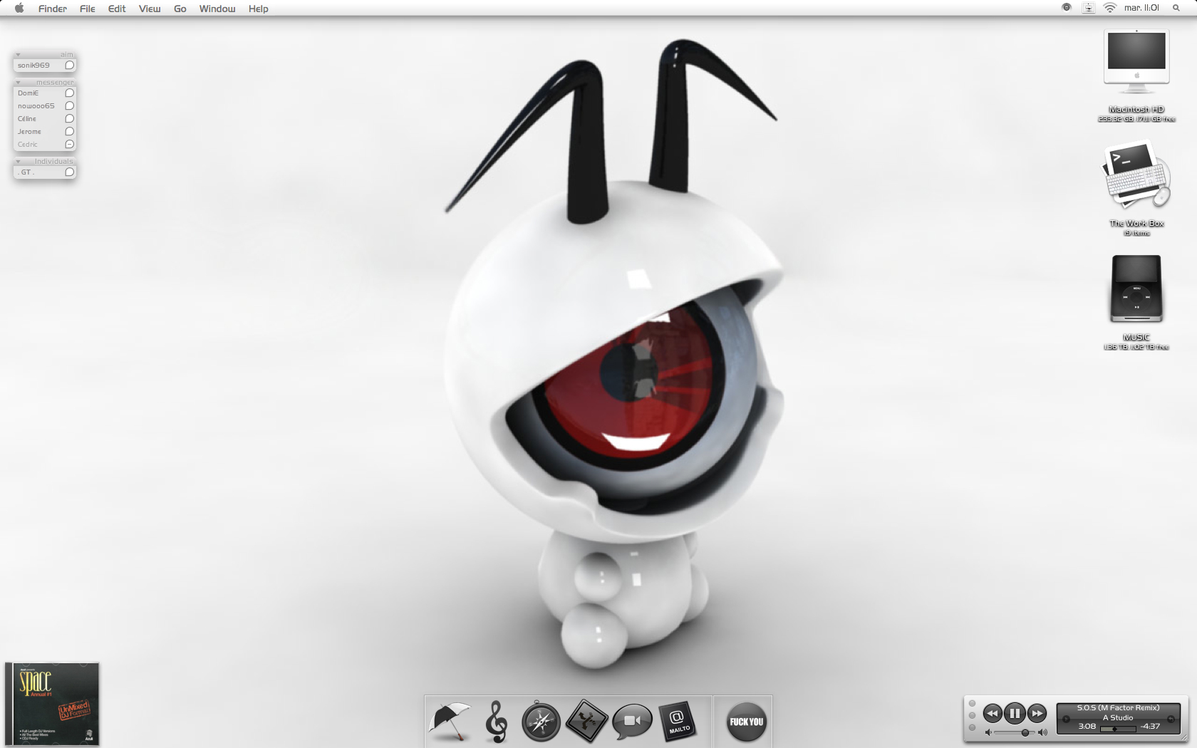This screenshot has width=1197, height=748.
Task: Click the top round window button on player
Action: [972, 703]
